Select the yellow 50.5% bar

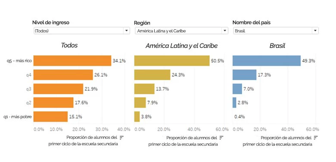tap(172, 61)
